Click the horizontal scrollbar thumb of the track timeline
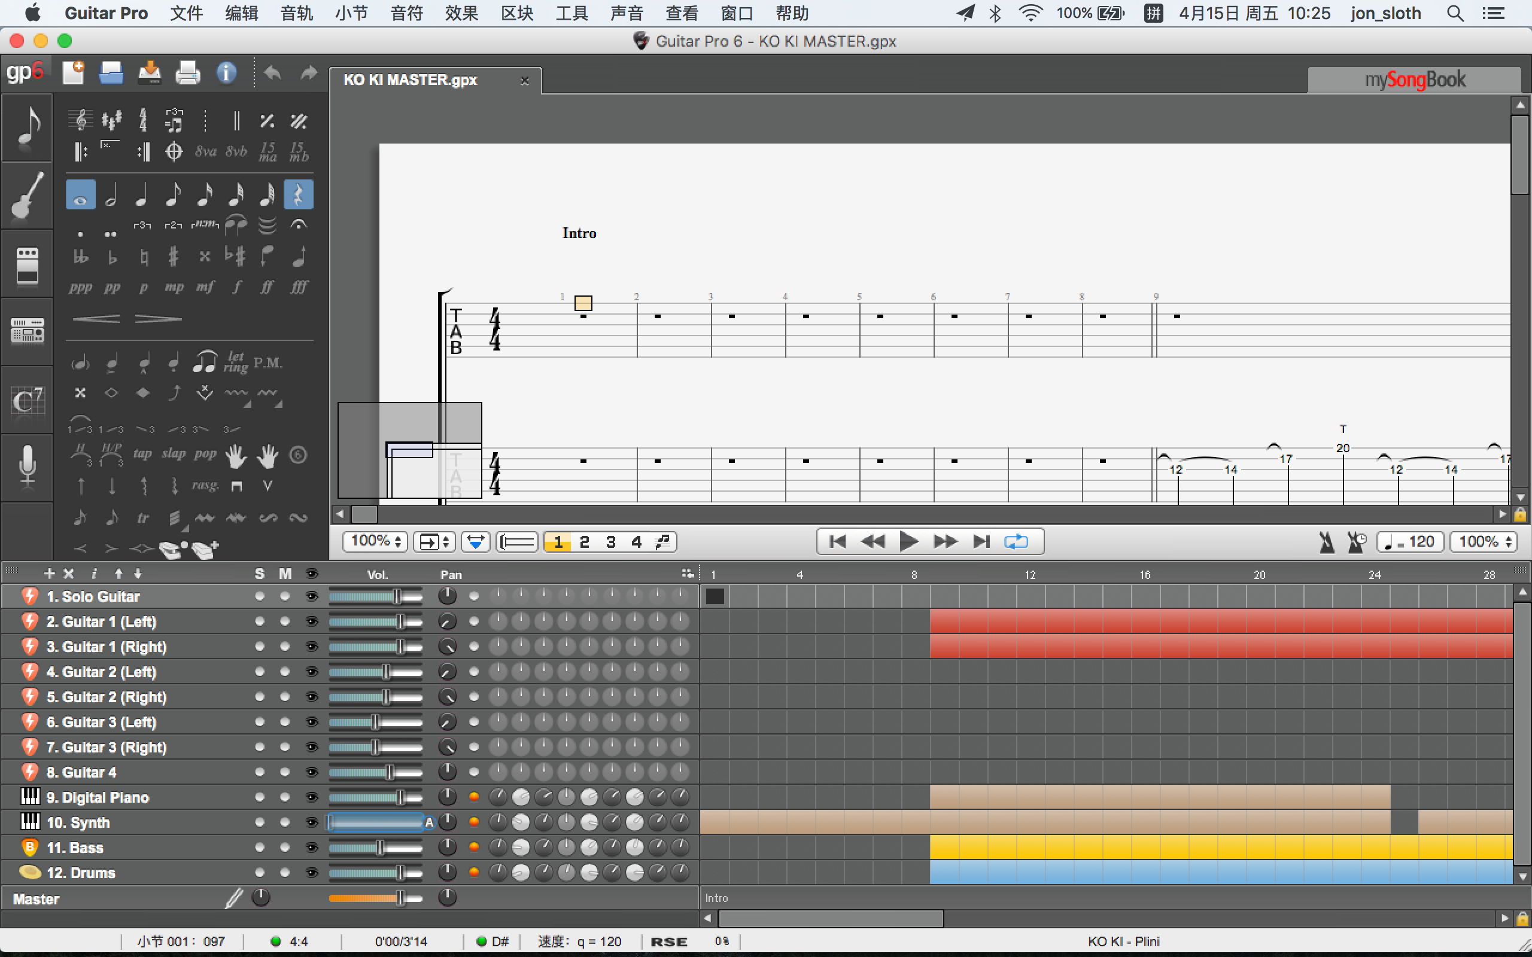Viewport: 1532px width, 957px height. tap(831, 918)
